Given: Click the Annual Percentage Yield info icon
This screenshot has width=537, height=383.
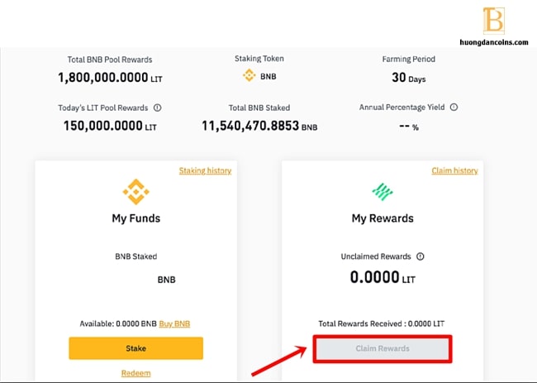Looking at the screenshot, I should click(454, 107).
